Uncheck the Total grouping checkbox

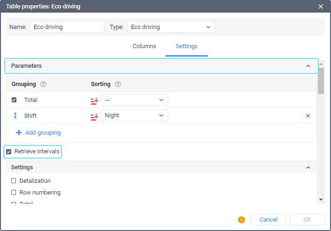point(14,100)
